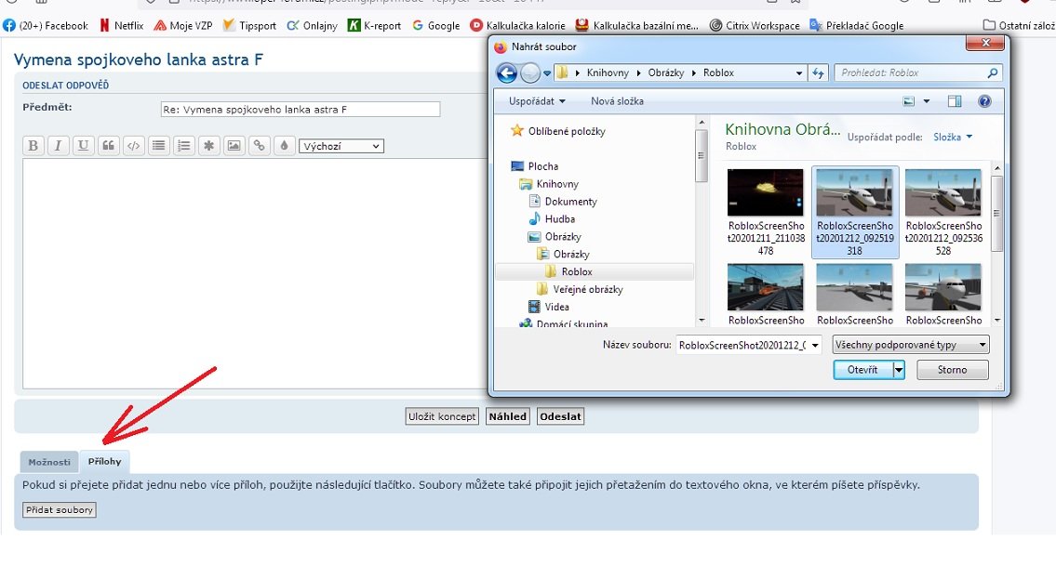Toggle bold formatting in post editor
Image resolution: width=1056 pixels, height=579 pixels.
tap(33, 146)
